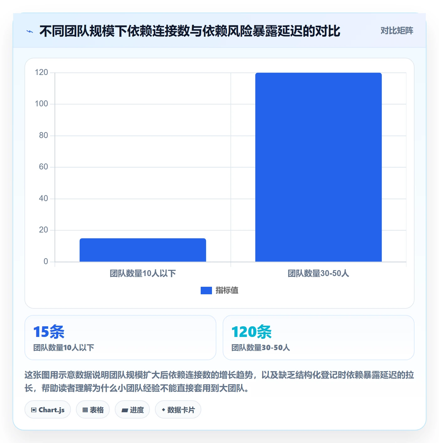Click the y-axis tick label 0
Viewport: 439px width, 443px height.
pyautogui.click(x=46, y=262)
